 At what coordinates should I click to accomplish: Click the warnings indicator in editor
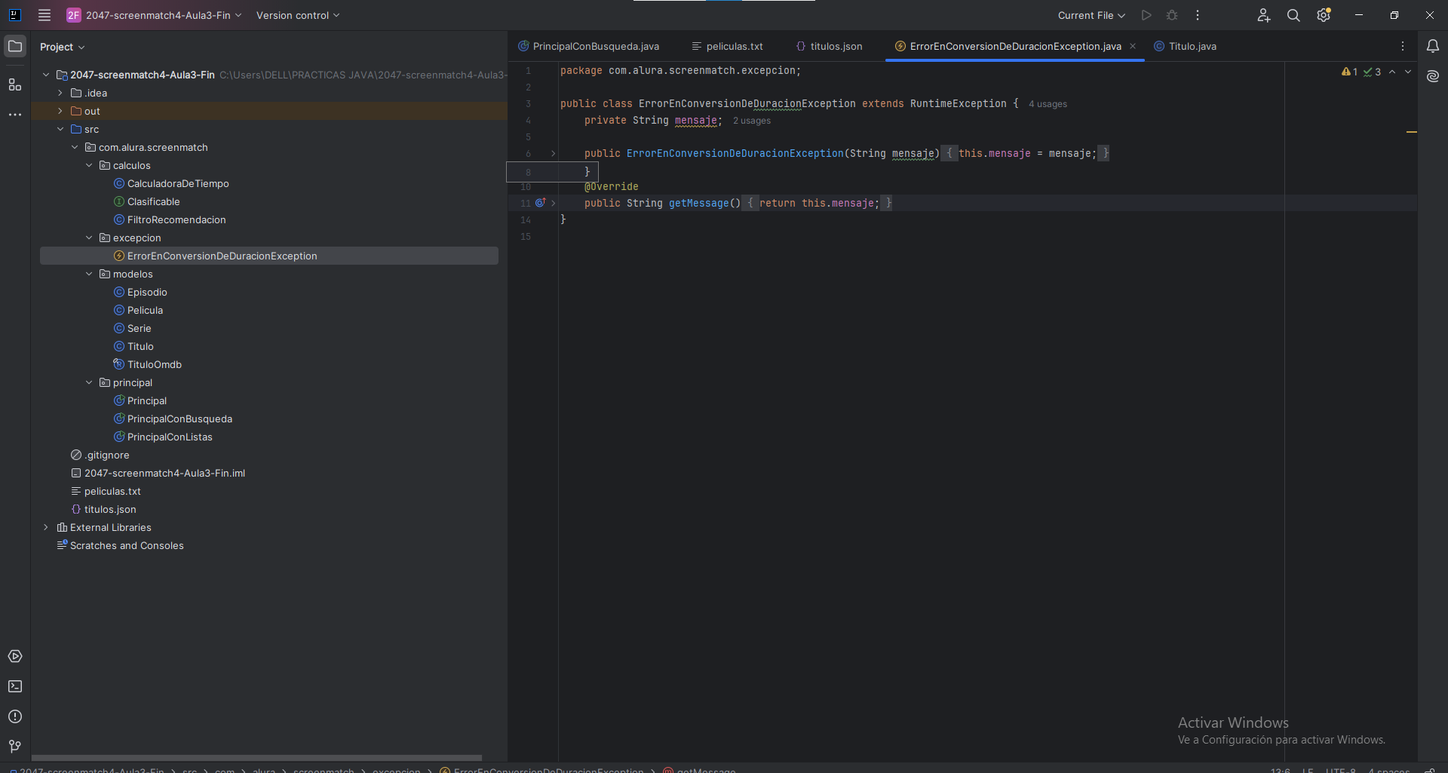[1350, 72]
